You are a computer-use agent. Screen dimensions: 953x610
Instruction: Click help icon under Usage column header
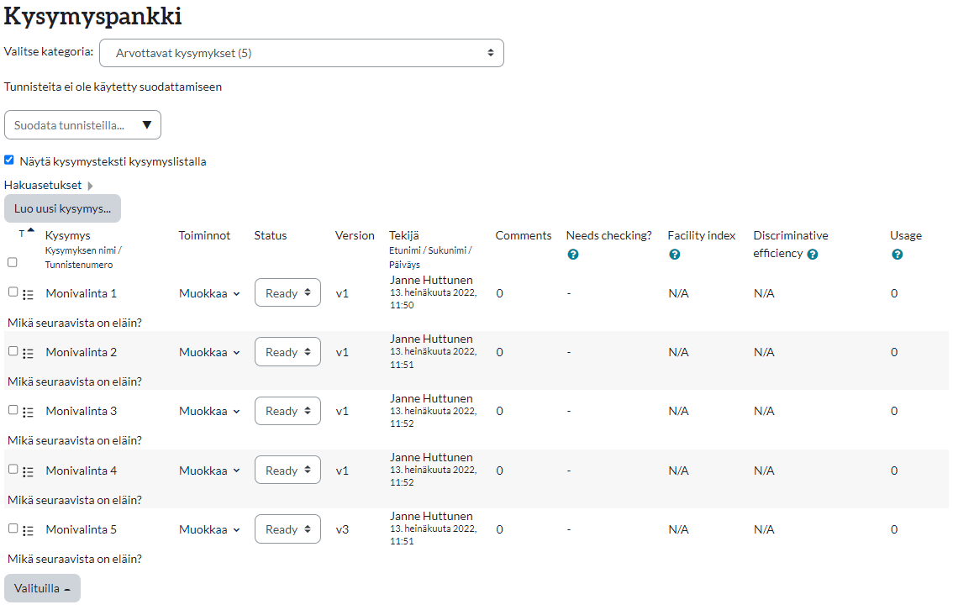pos(897,255)
